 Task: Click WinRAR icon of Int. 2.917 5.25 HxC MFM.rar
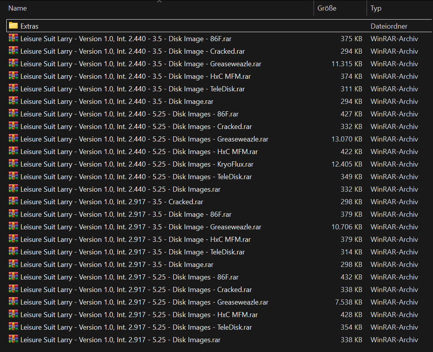[13, 314]
